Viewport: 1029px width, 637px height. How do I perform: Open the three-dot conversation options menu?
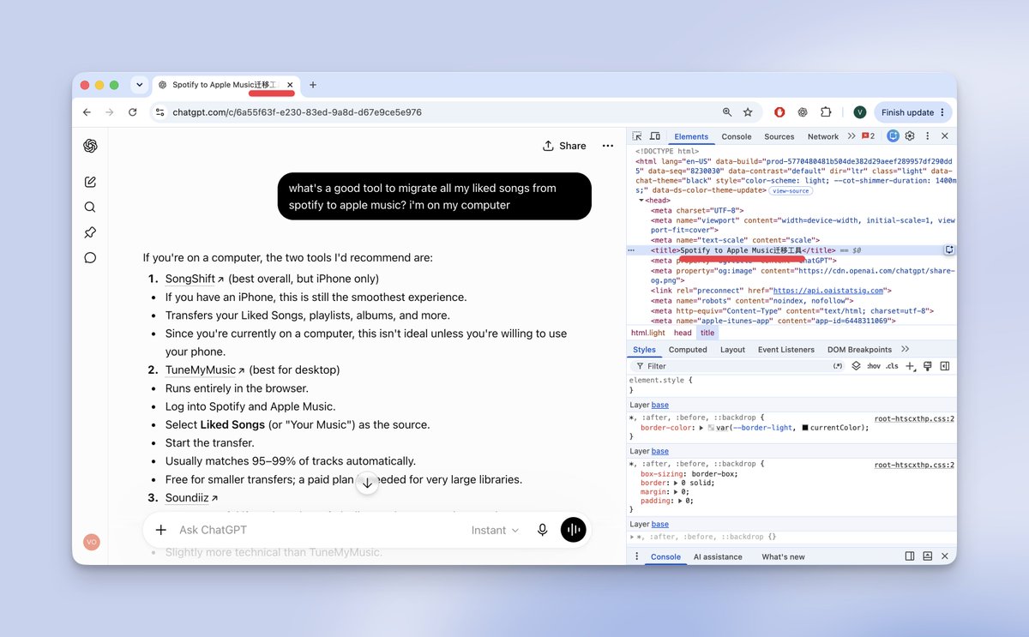pyautogui.click(x=608, y=146)
